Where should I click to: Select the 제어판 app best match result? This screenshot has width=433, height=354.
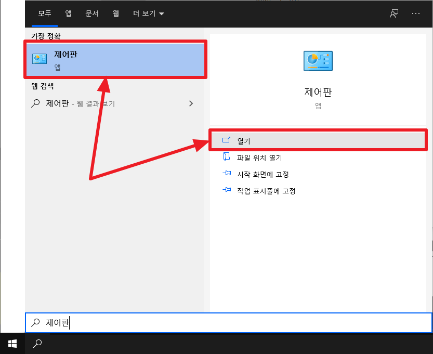pos(115,59)
